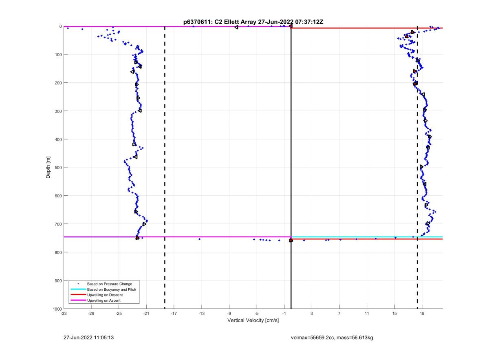Click the timestamp '27-Jun-2022 11:05:13' footer text

tap(88, 338)
